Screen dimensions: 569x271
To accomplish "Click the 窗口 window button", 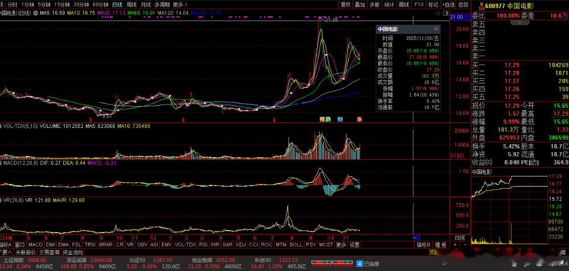I will [20, 245].
